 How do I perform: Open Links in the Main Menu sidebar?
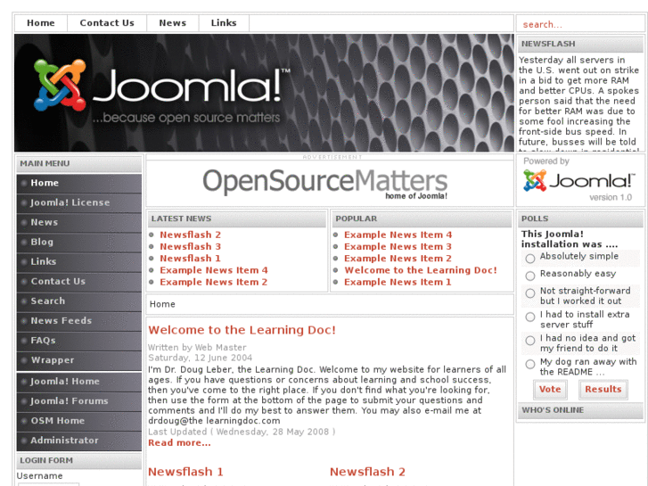click(79, 262)
